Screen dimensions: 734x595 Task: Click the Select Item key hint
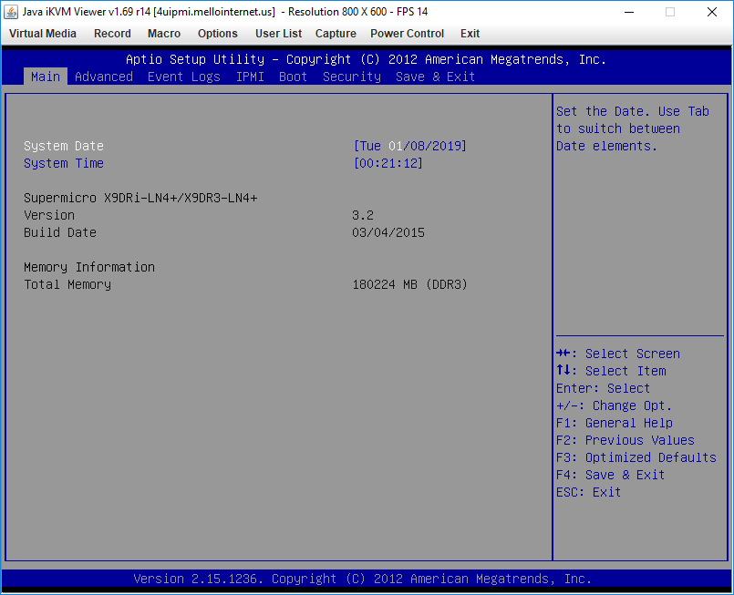point(611,371)
